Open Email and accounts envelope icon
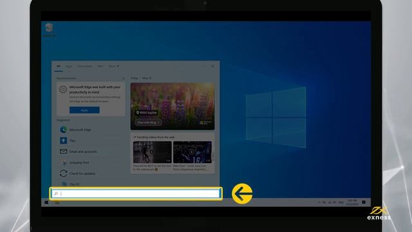412x232 pixels. click(63, 151)
